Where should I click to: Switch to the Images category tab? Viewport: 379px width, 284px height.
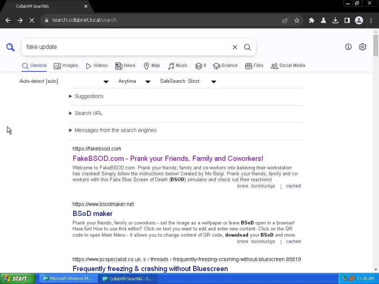(x=66, y=66)
